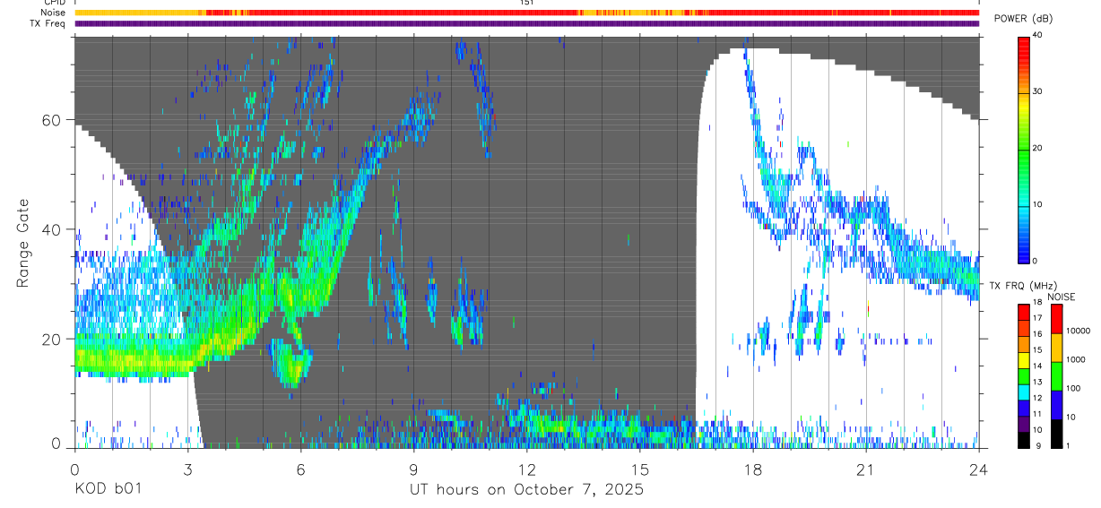
Task: Click the purple TX Freq strip above the plot
Action: 526,23
